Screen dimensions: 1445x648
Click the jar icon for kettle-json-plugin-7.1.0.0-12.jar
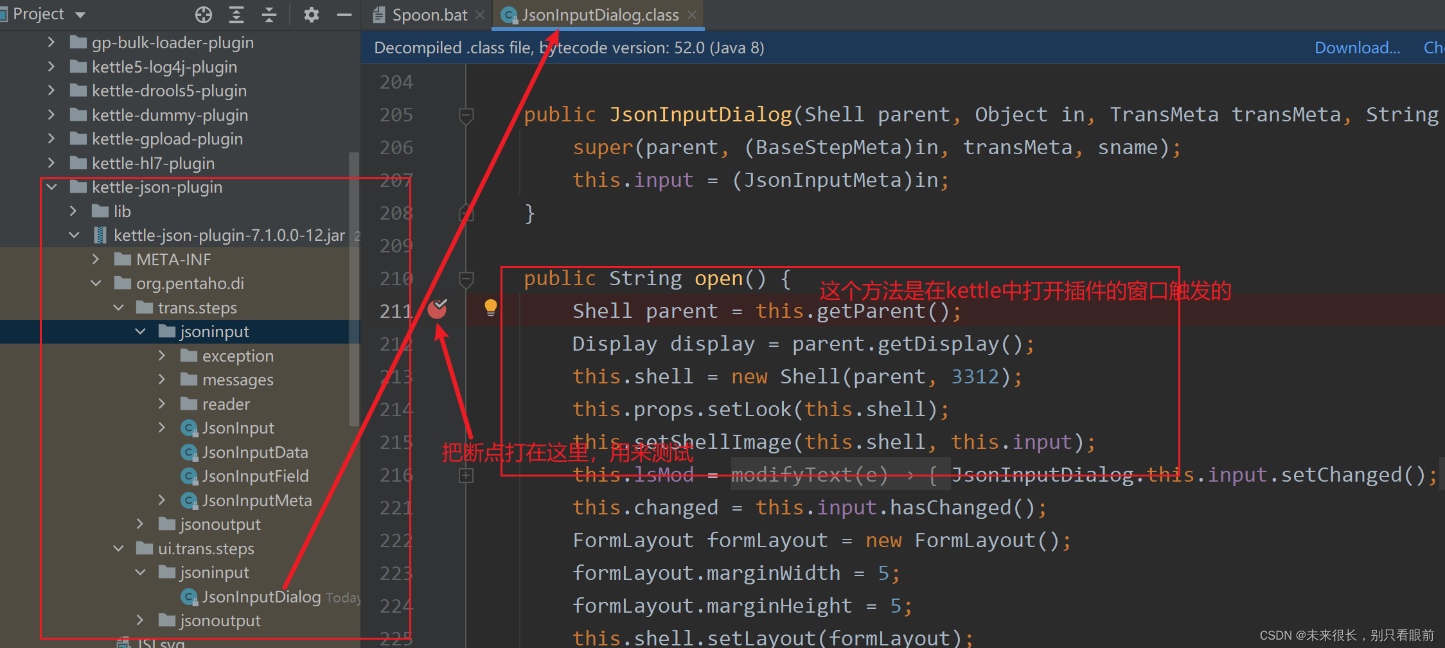[x=100, y=235]
